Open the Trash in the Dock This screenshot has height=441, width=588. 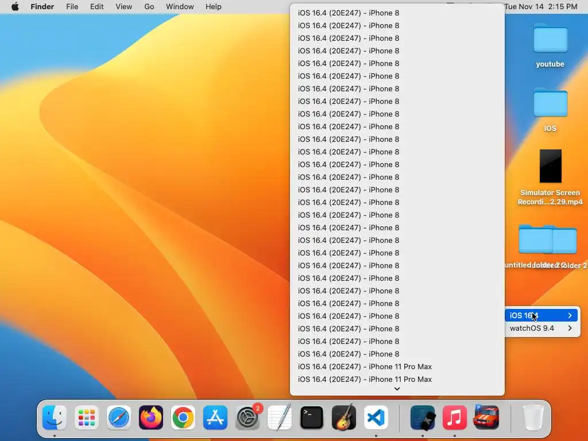tap(533, 417)
